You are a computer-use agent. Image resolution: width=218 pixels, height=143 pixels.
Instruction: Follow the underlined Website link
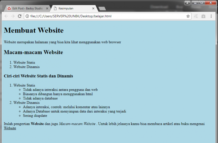point(10,128)
